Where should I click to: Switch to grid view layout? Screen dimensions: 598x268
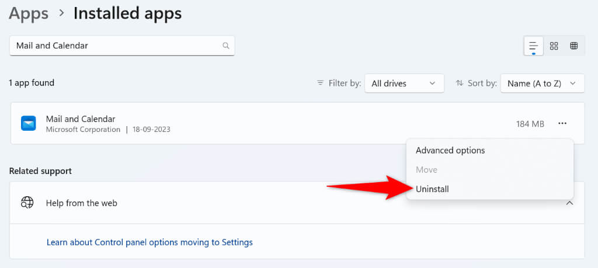tap(554, 46)
